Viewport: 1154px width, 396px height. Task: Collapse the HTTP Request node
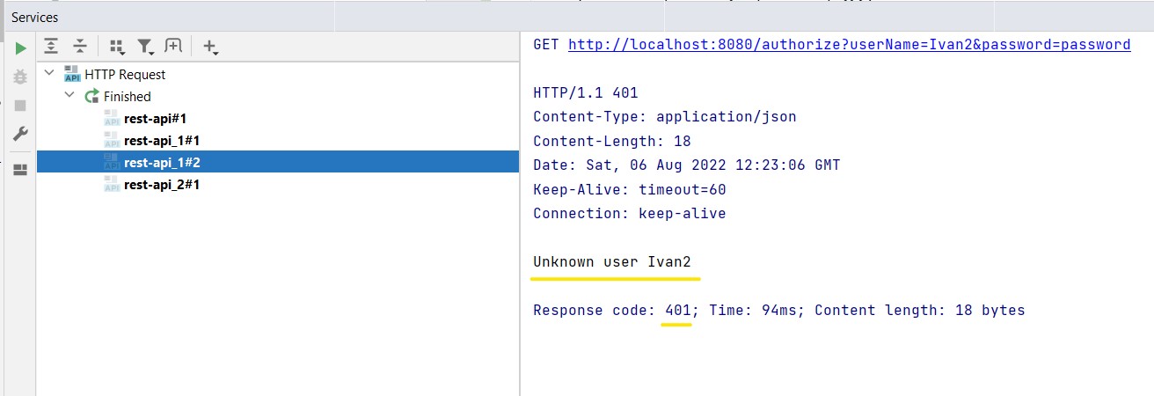pos(49,74)
